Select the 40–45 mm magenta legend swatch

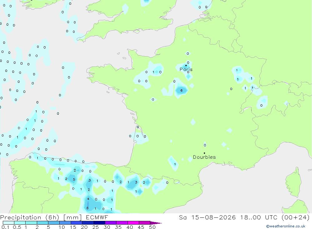pyautogui.click(x=133, y=223)
